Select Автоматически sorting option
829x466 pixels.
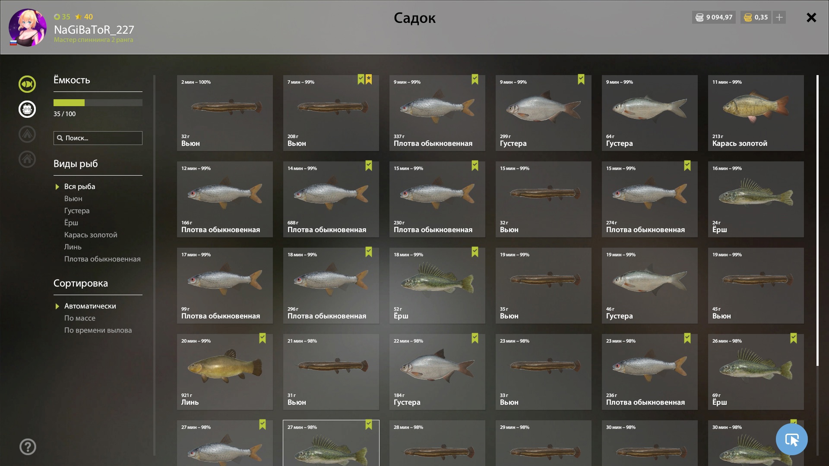(90, 306)
